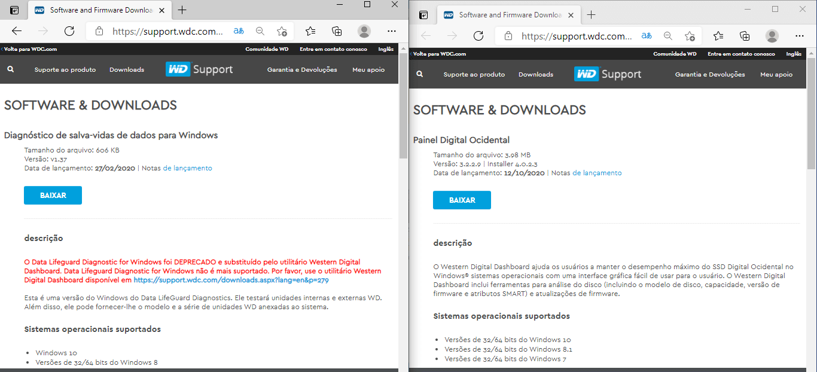The image size is (817, 372).
Task: Select the Software and Firmware tab in right window
Action: tap(508, 15)
